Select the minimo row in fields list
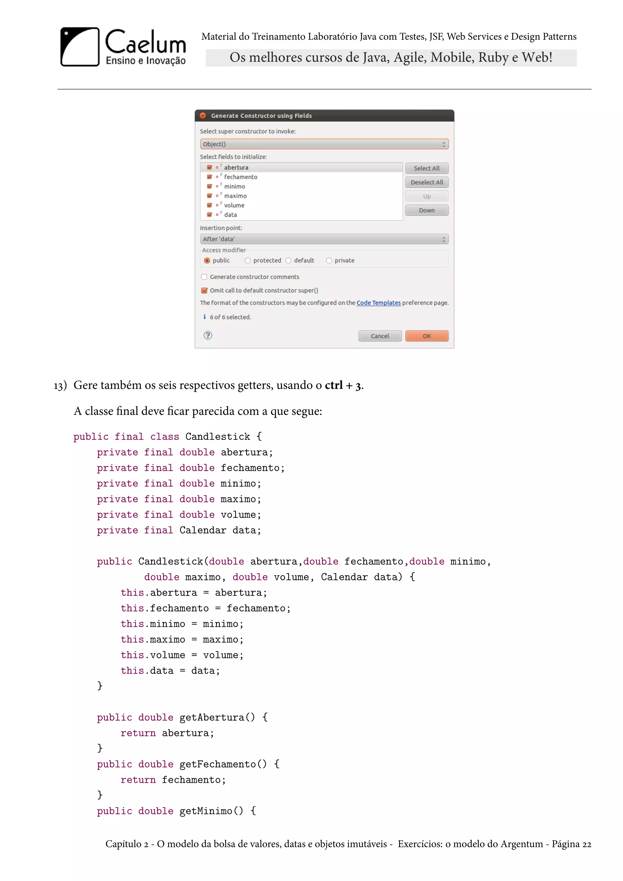The height and width of the screenshot is (881, 623). pyautogui.click(x=301, y=186)
